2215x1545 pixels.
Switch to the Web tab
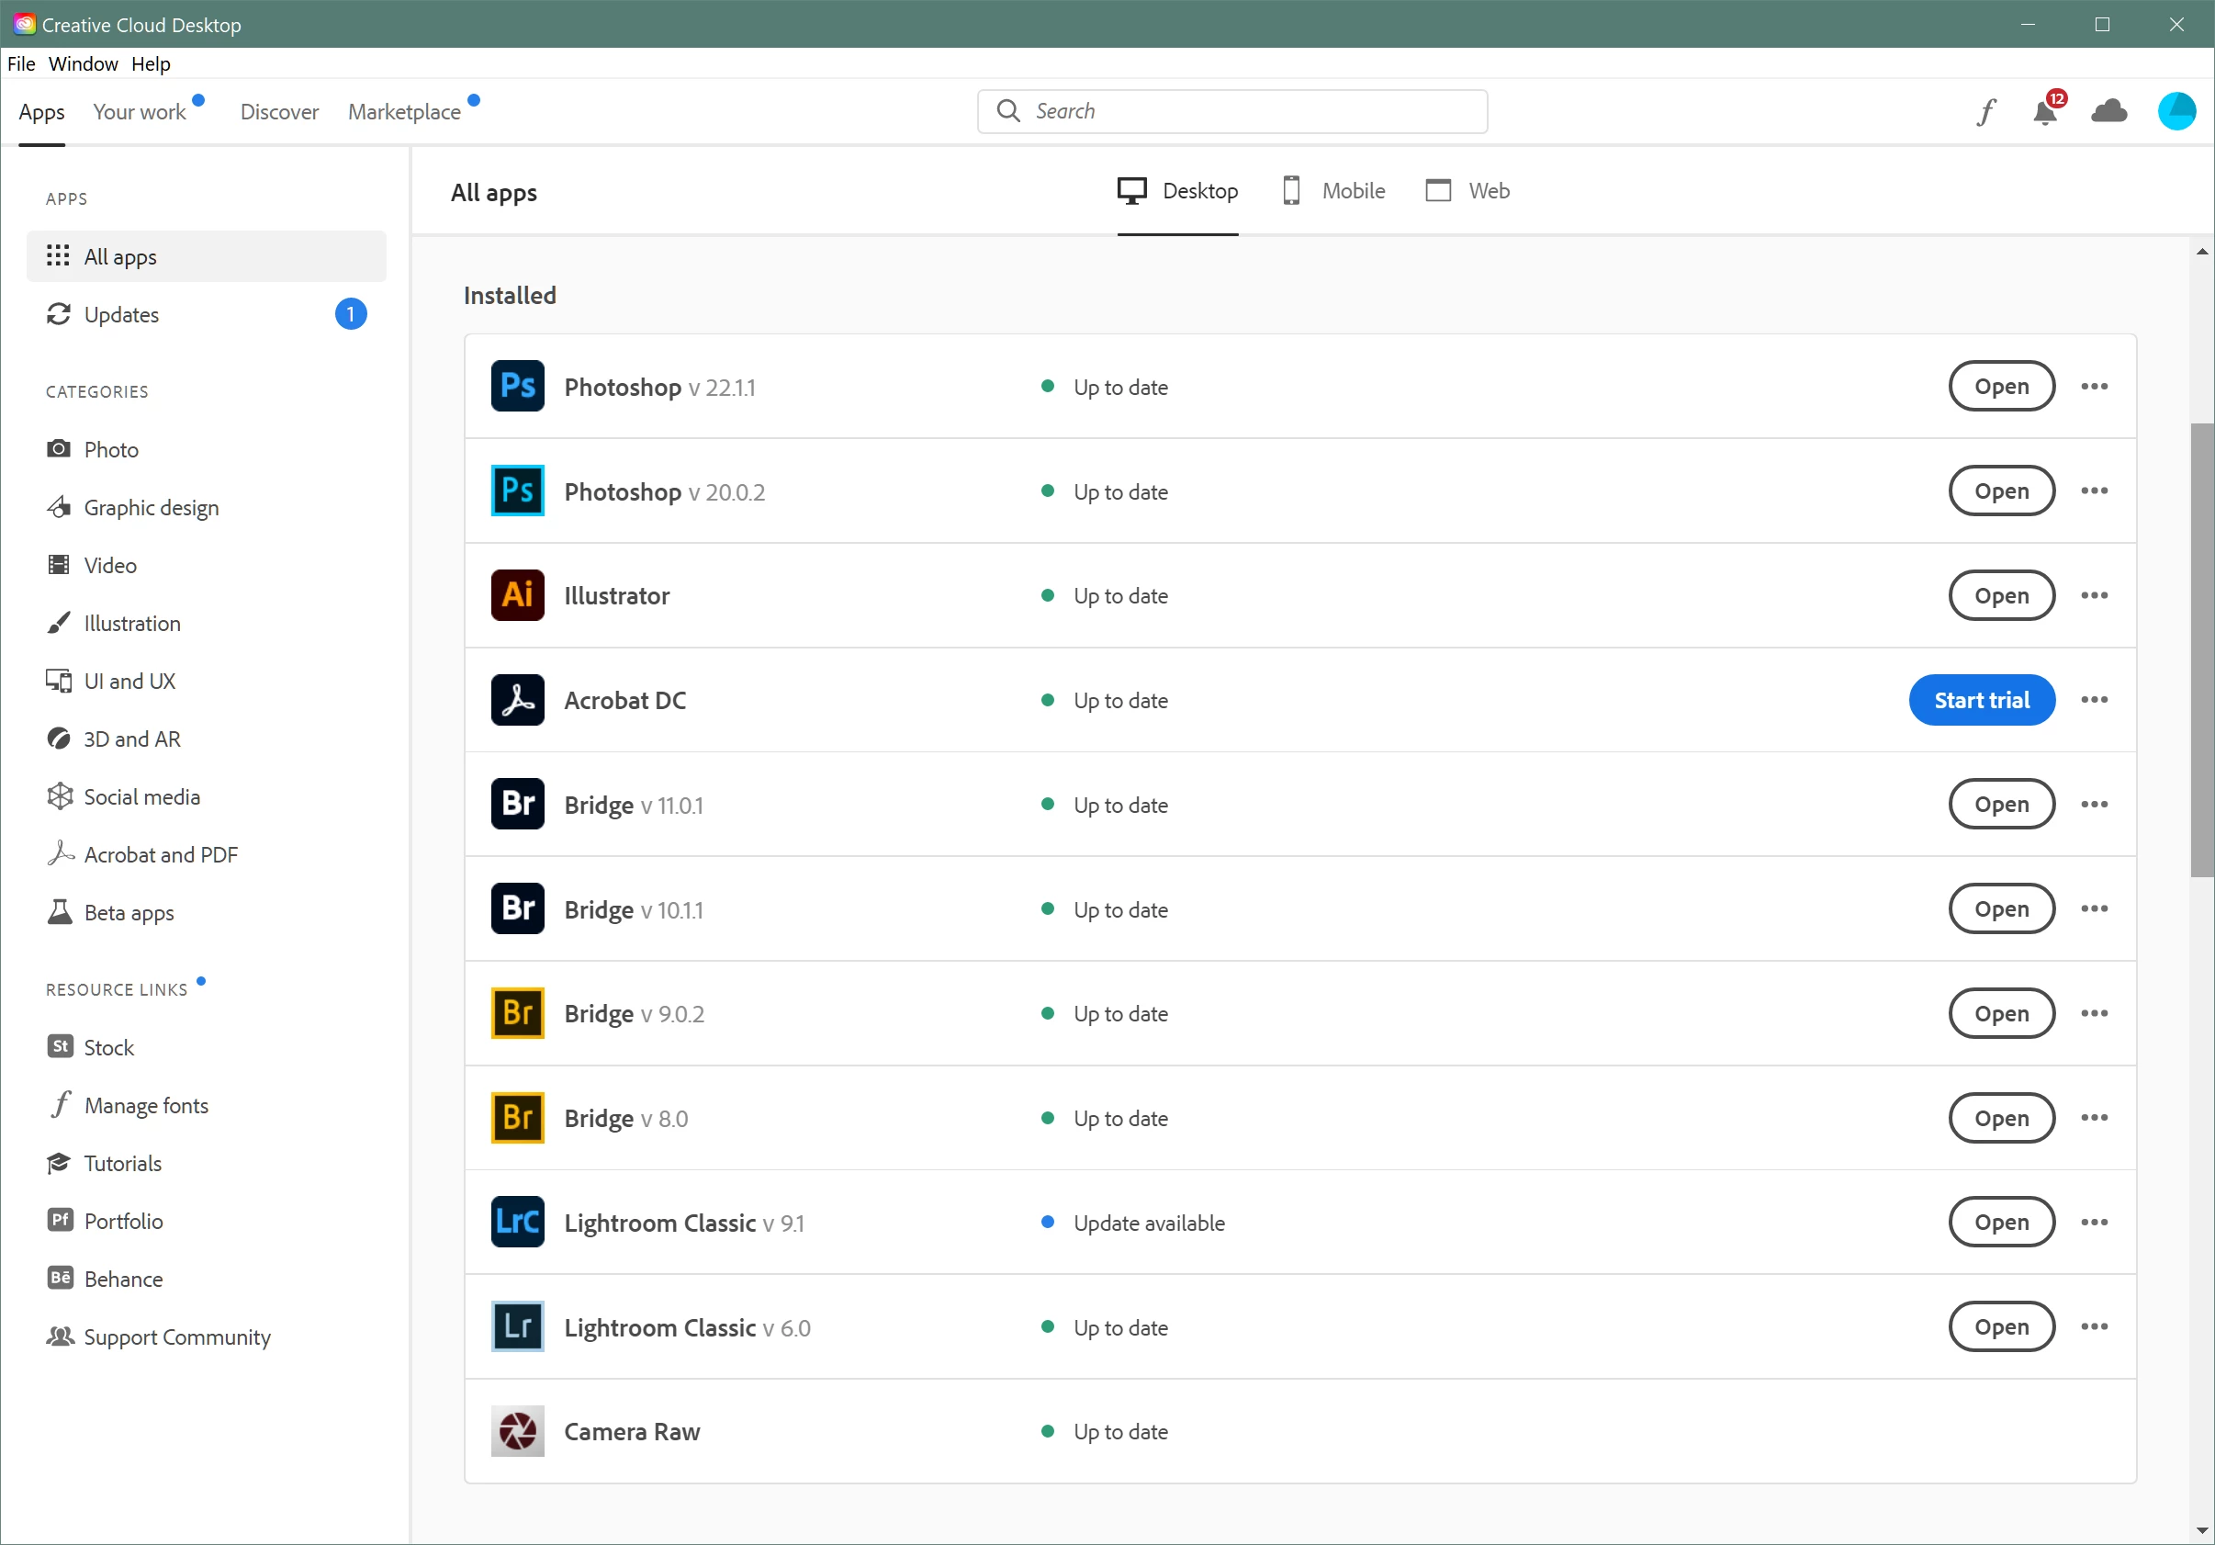click(x=1467, y=191)
